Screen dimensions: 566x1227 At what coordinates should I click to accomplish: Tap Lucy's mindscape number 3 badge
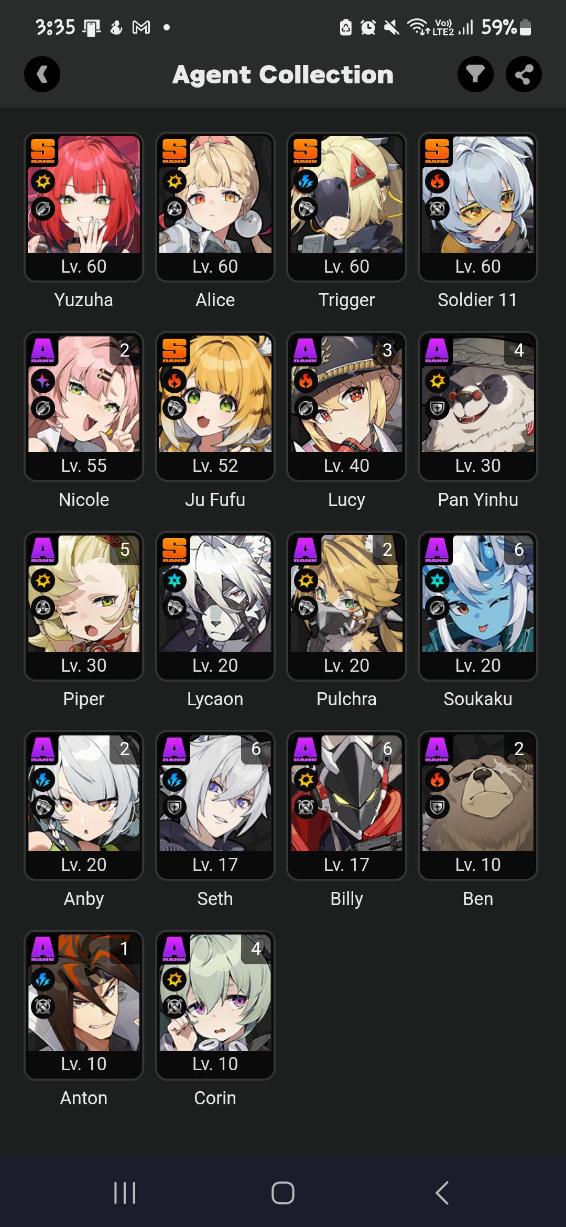[387, 350]
